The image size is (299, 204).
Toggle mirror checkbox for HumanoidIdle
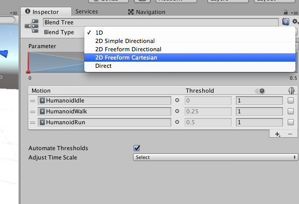291,100
